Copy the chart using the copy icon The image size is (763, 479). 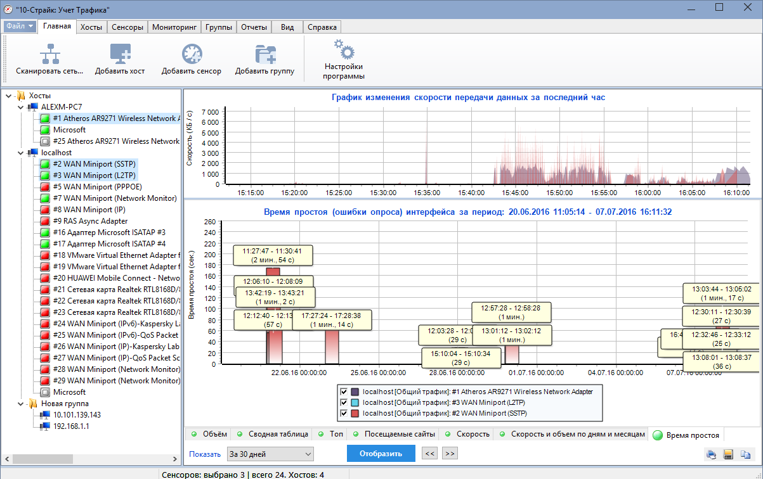[x=745, y=454]
